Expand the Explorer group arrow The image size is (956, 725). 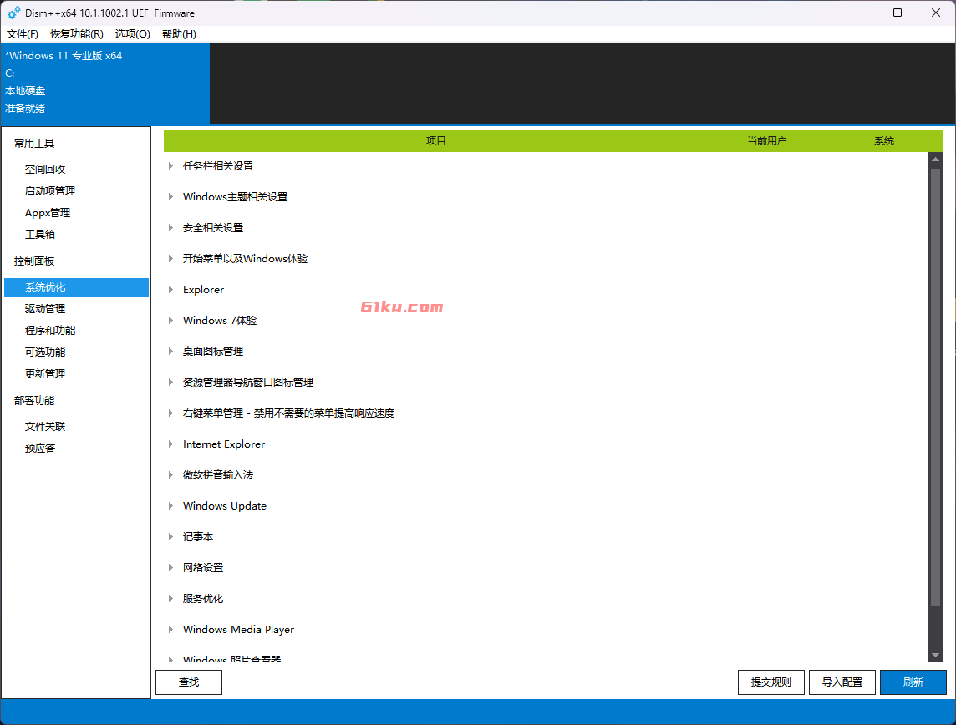[x=170, y=289]
